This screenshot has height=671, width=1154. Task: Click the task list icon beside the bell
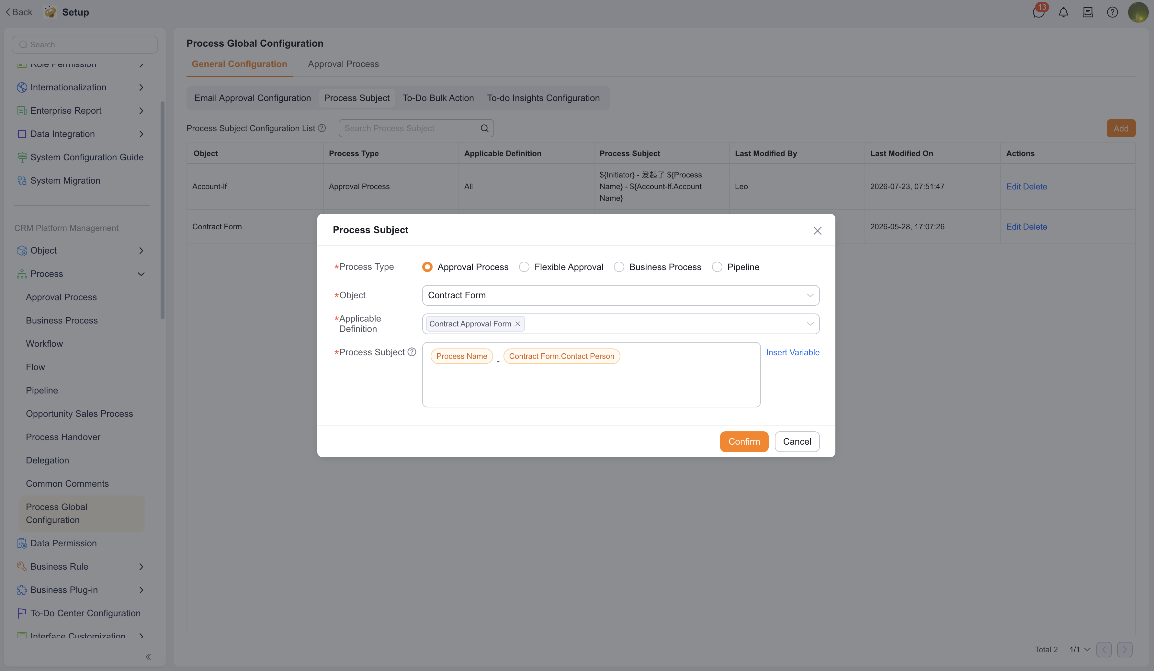click(x=1088, y=12)
